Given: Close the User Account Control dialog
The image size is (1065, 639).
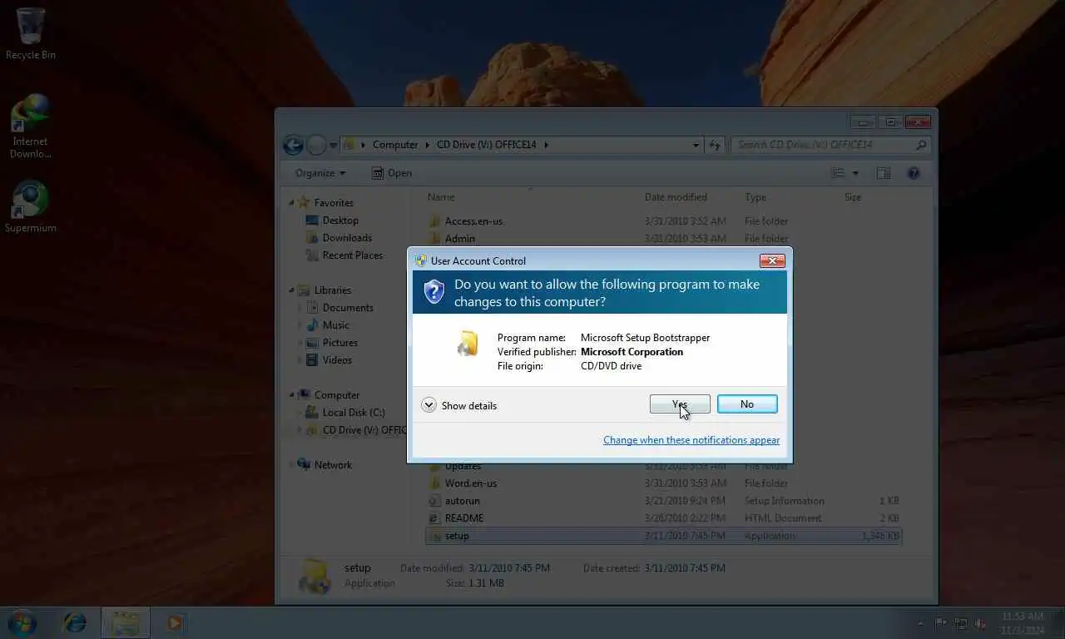Looking at the screenshot, I should point(772,260).
